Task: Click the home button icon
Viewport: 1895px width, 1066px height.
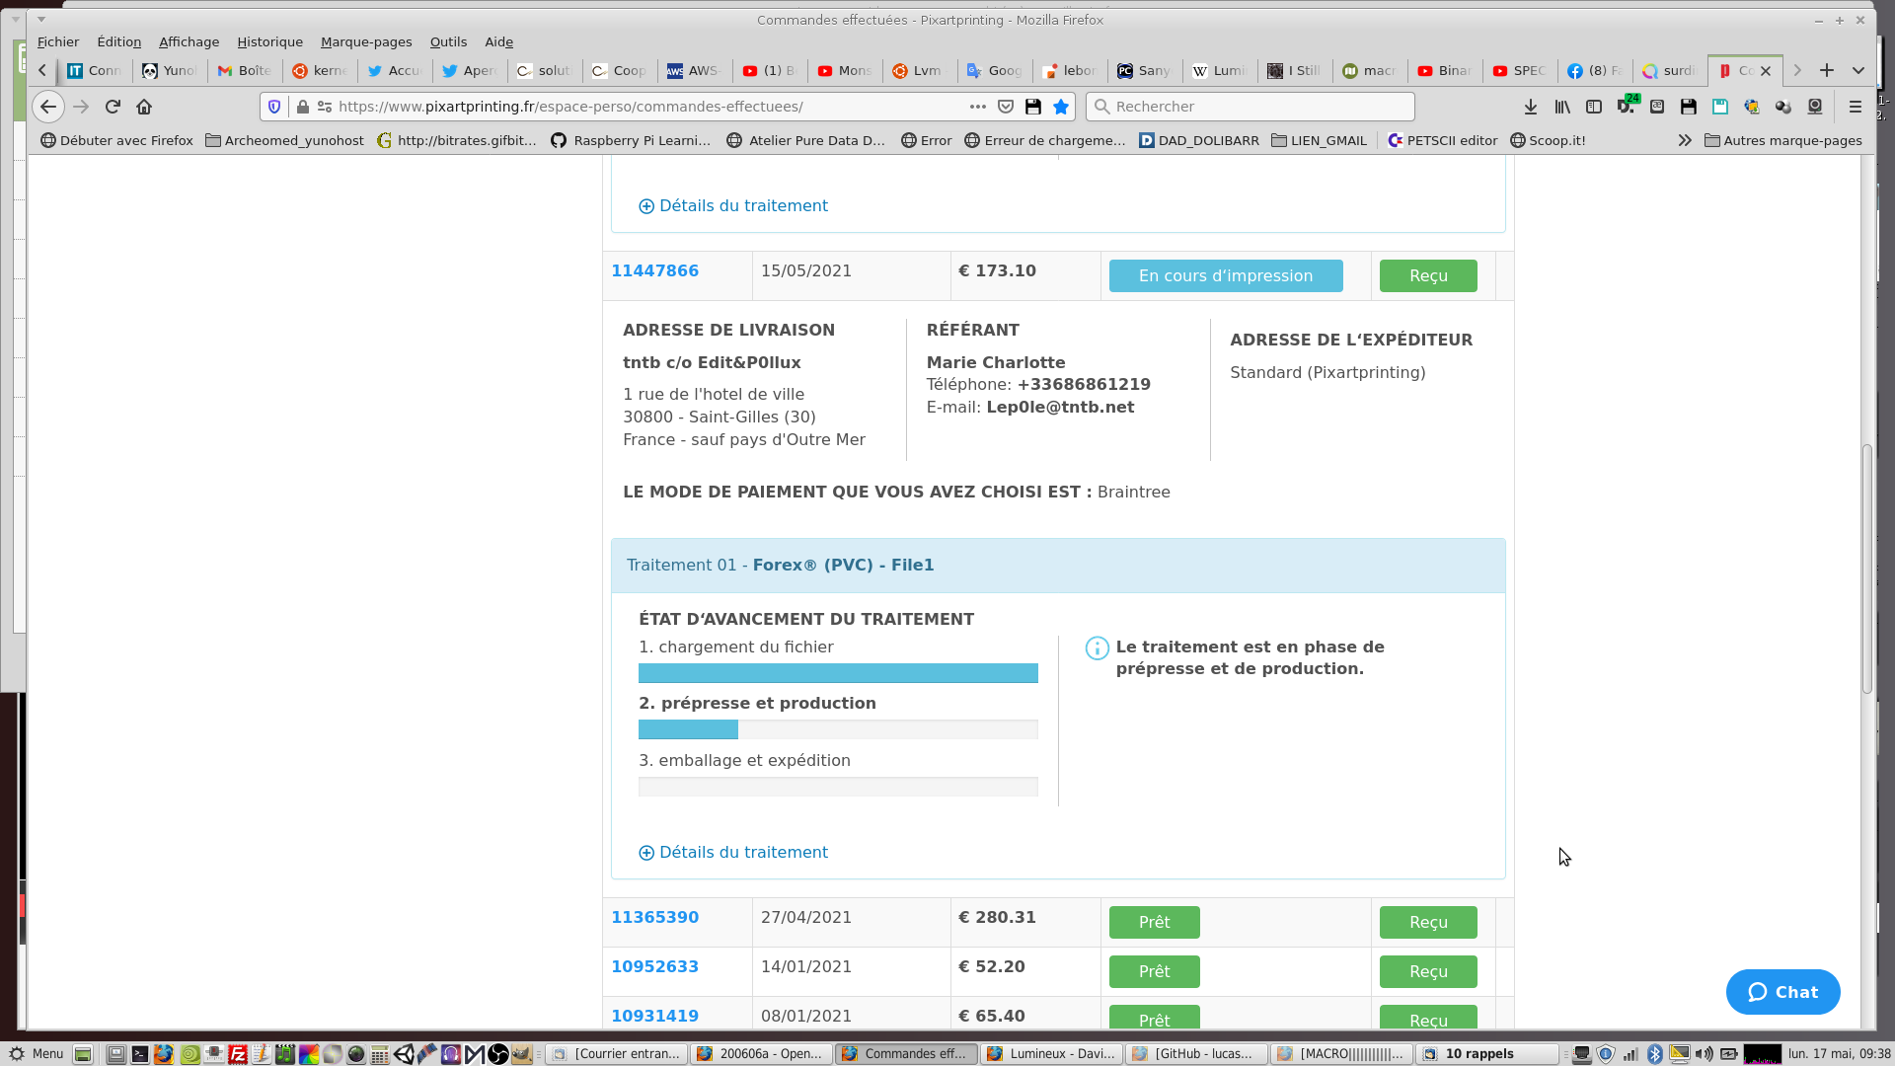Action: coord(144,107)
